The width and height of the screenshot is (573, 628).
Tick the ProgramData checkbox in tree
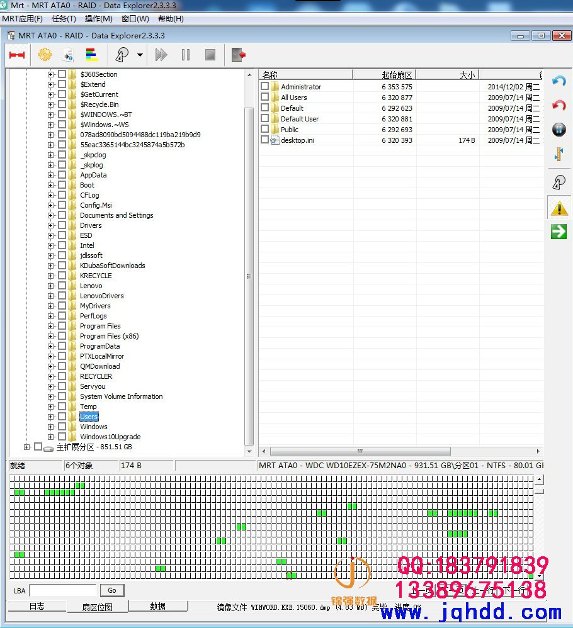[x=62, y=346]
